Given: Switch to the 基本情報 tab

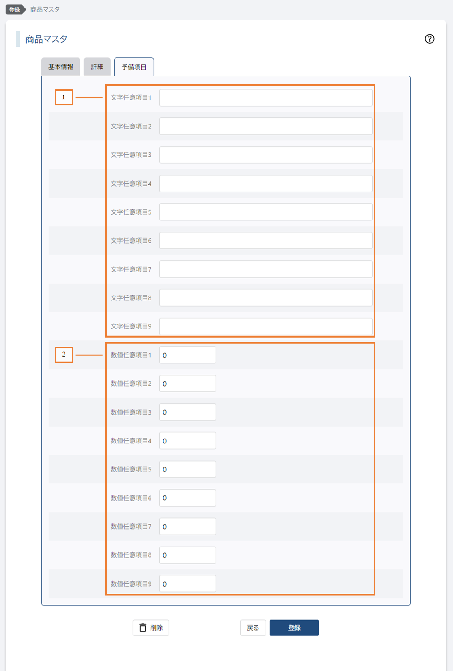Looking at the screenshot, I should tap(61, 67).
